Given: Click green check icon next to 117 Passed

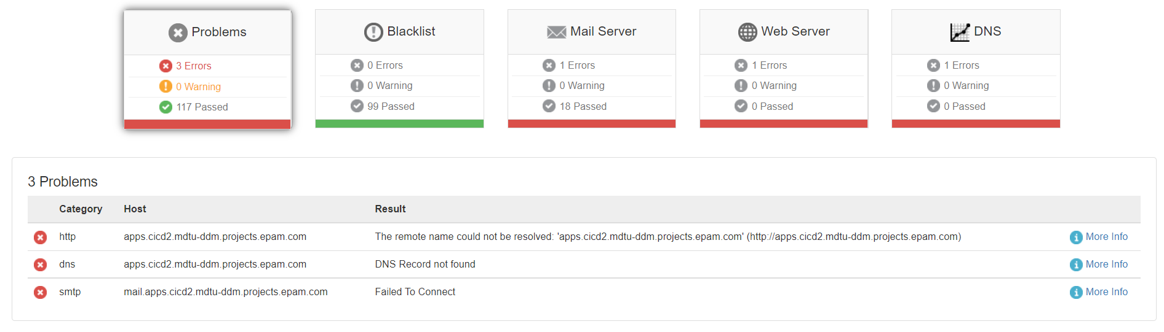Looking at the screenshot, I should 165,107.
